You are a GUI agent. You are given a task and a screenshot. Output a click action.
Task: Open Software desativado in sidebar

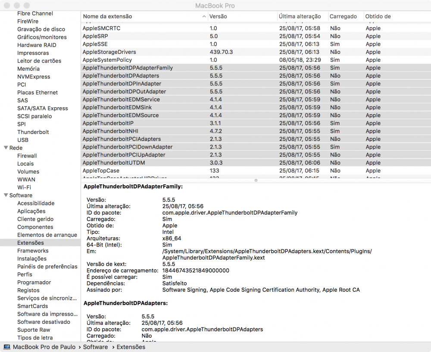click(44, 322)
